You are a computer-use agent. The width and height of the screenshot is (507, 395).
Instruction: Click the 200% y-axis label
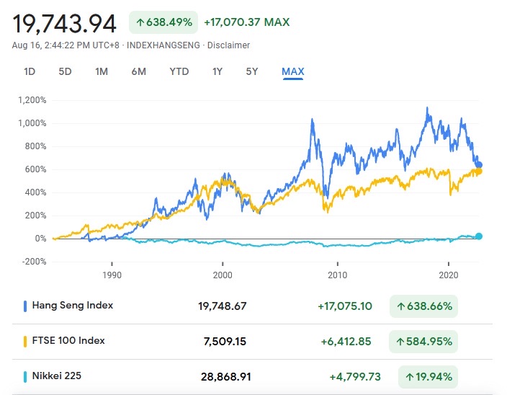click(x=36, y=216)
